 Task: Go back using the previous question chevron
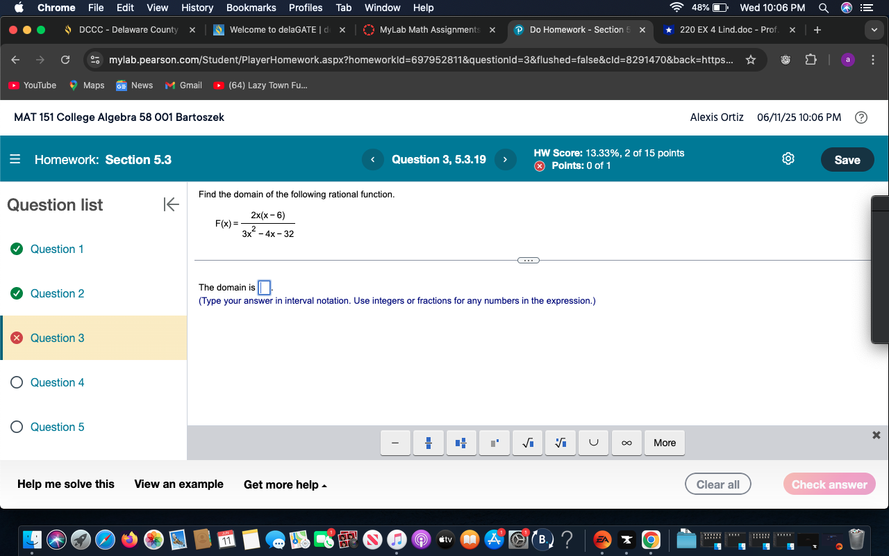372,159
